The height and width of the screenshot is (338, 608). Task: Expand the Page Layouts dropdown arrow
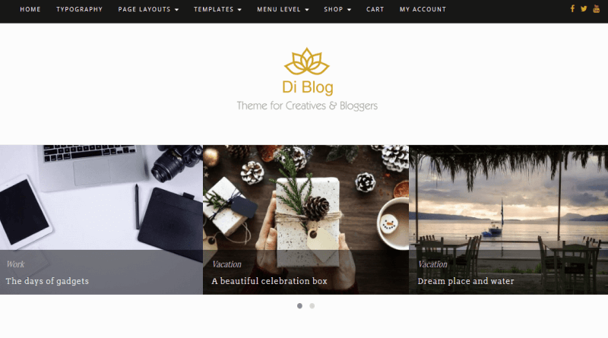point(177,9)
